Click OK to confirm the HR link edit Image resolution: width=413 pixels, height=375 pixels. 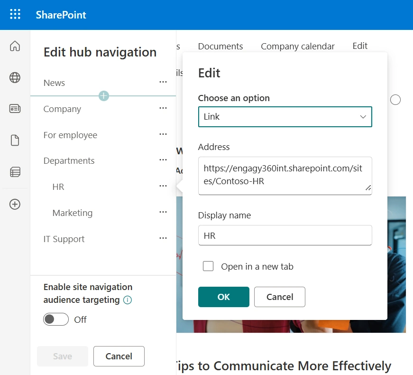(x=223, y=297)
